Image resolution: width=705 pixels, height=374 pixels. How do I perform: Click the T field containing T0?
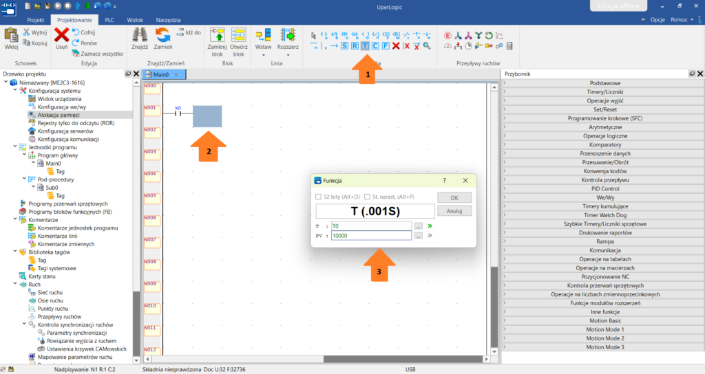[371, 225]
